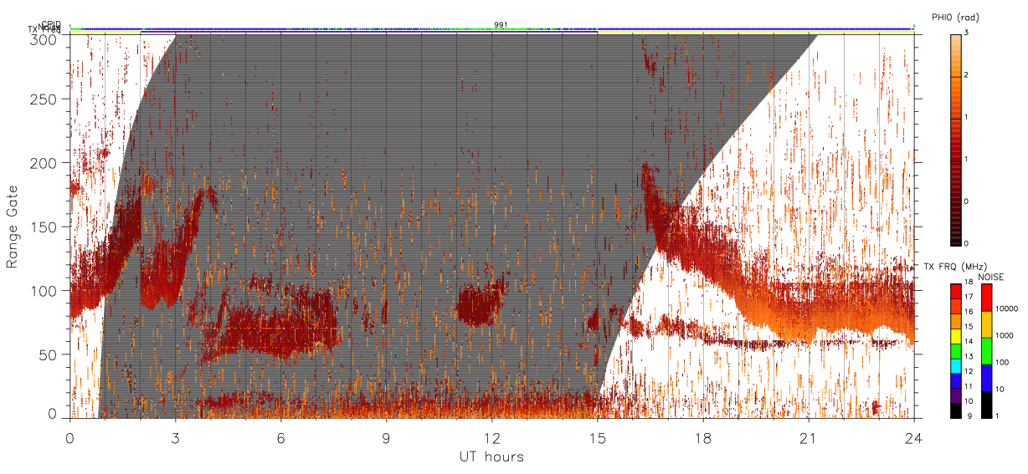Pick the cyan 12-13 MHz TX FRQ swatch
Viewport: 1028px width, 474px height.
click(955, 366)
